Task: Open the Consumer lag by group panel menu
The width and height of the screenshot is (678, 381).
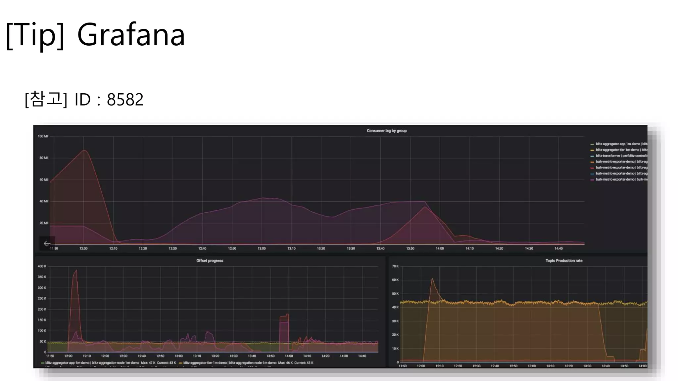Action: pos(386,131)
